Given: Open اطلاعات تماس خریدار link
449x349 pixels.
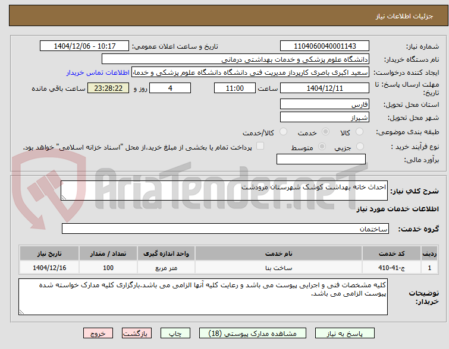Looking at the screenshot, I should pyautogui.click(x=98, y=72).
